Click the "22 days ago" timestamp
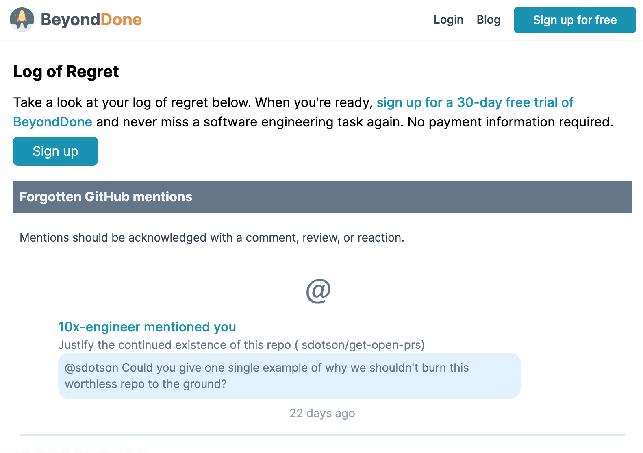 [x=322, y=413]
